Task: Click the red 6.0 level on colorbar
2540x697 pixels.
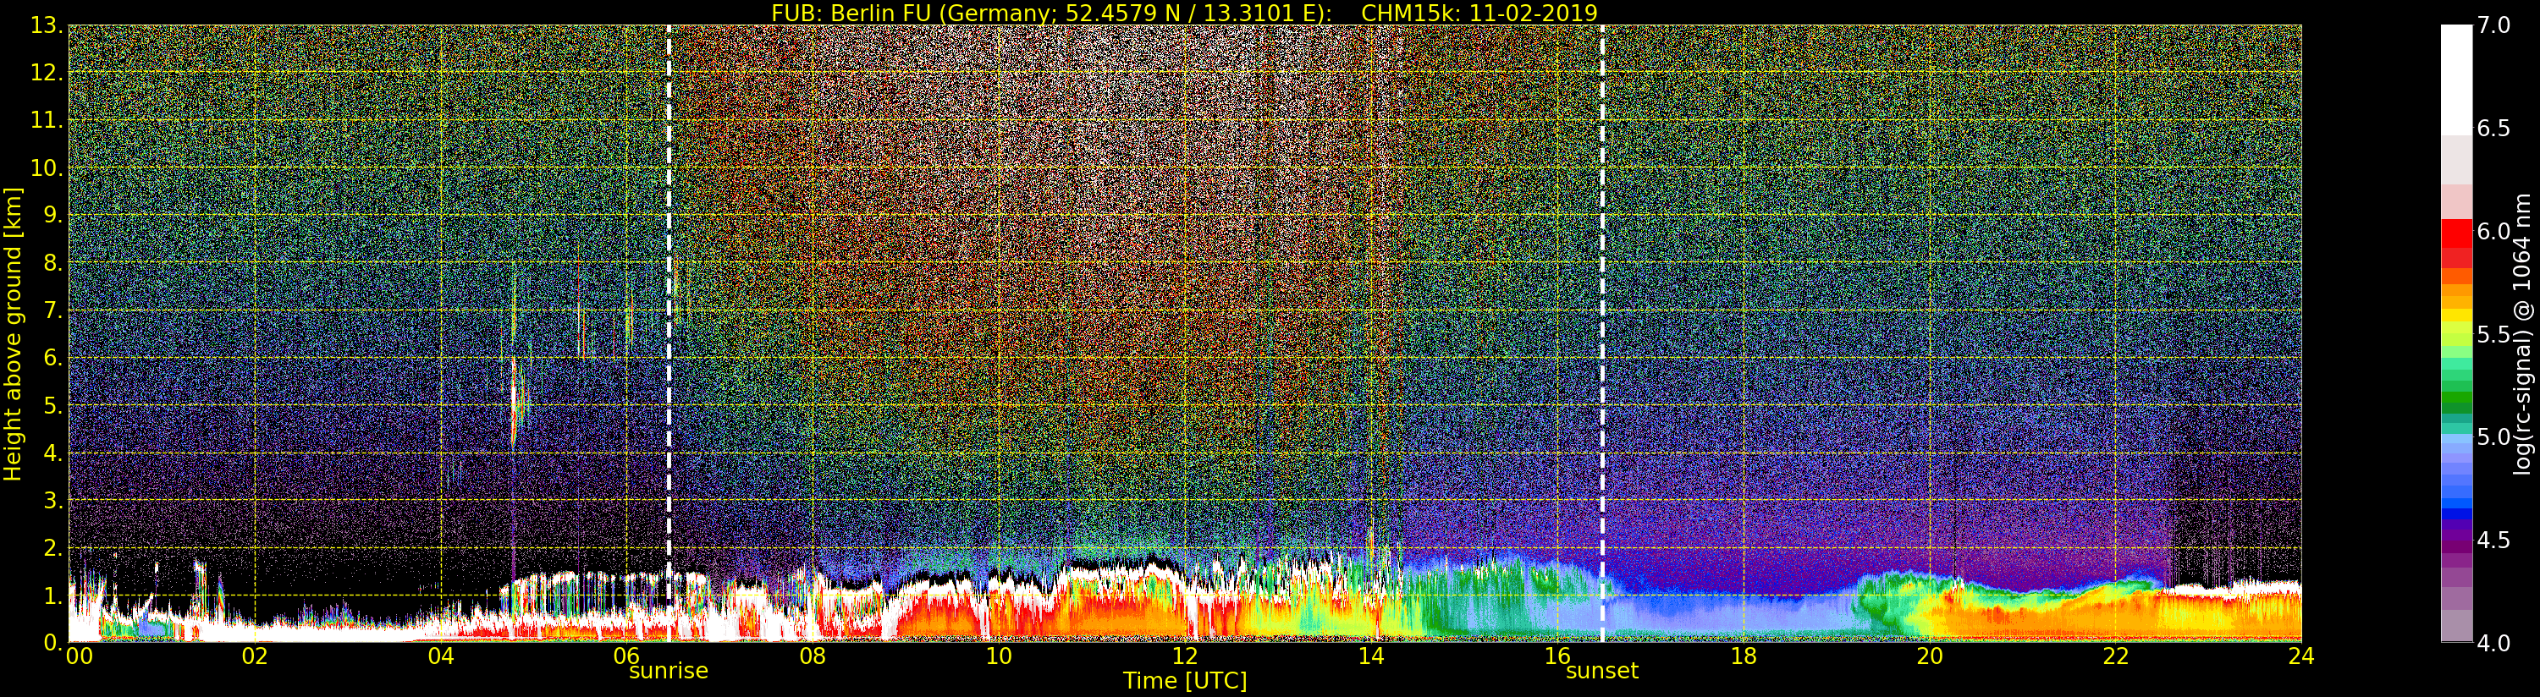Action: coord(2456,231)
